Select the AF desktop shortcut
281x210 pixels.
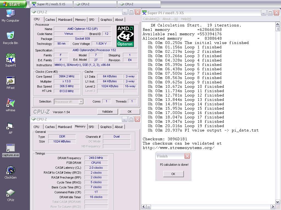click(x=10, y=128)
